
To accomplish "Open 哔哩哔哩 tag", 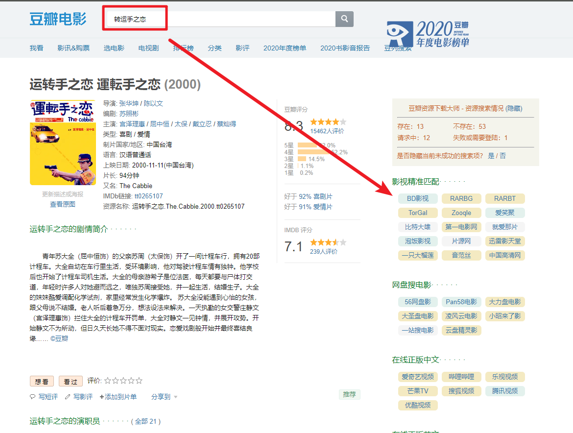I will click(x=461, y=377).
